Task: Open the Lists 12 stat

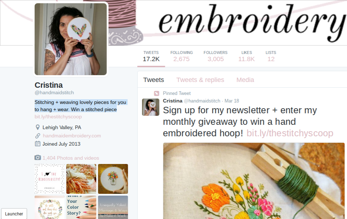Action: point(271,56)
